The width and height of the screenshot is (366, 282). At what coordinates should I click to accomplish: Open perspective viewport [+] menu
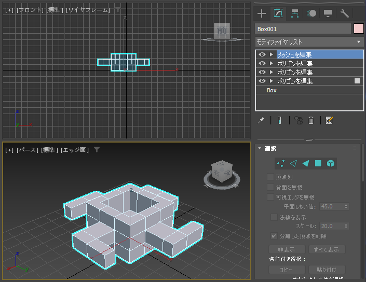[9, 150]
